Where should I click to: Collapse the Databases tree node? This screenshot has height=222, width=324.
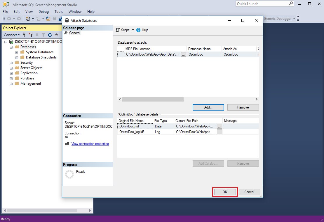[x=11, y=47]
